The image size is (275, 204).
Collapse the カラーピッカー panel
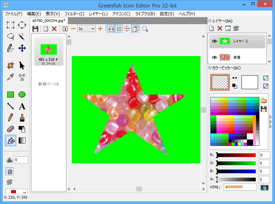pyautogui.click(x=210, y=68)
